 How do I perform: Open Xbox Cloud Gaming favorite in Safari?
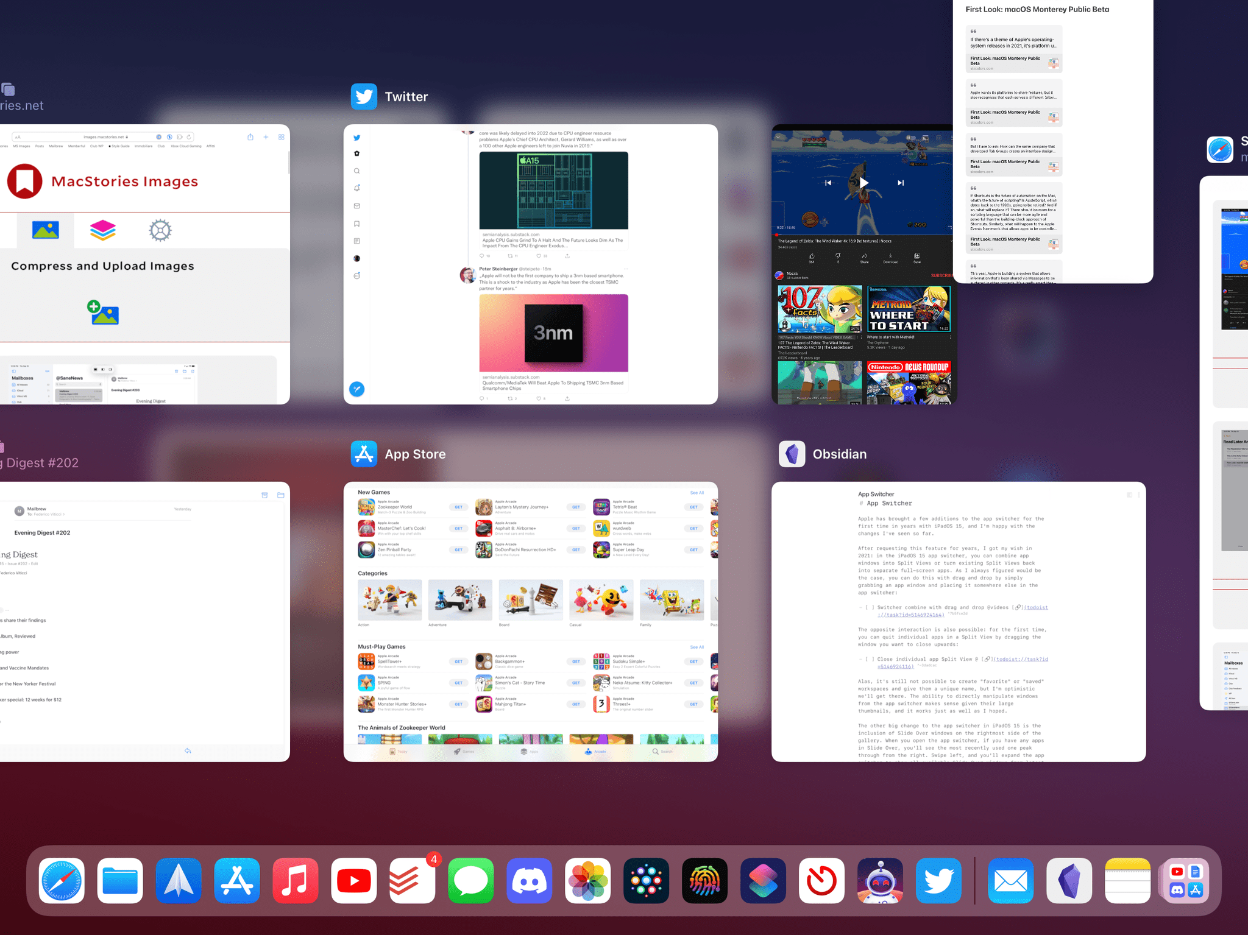[186, 146]
